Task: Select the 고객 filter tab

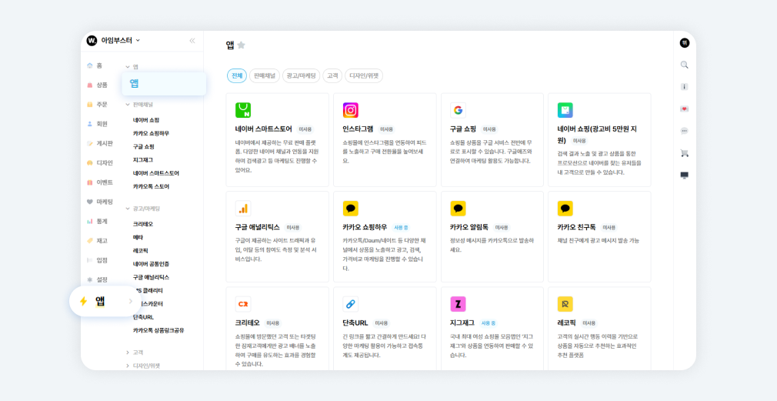Action: pos(332,76)
